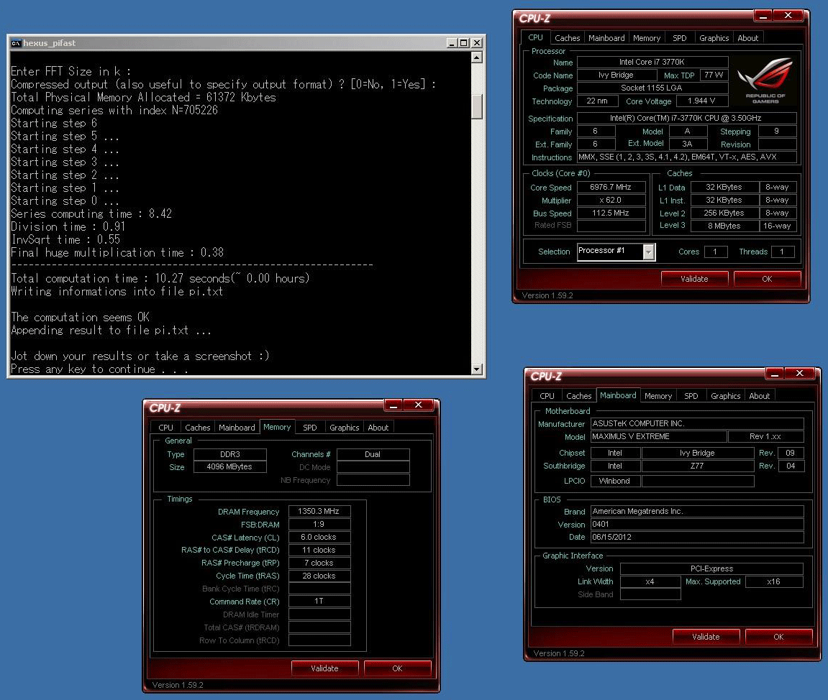The image size is (828, 700).
Task: Click the hexus_pifast console title bar icon
Action: [17, 42]
